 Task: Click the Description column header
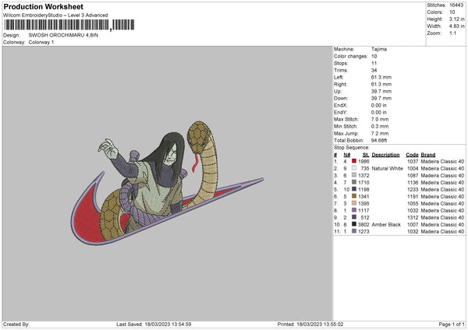point(385,155)
